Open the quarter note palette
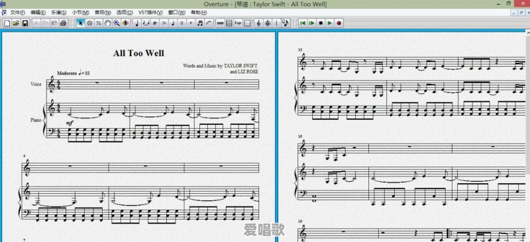 137,23
